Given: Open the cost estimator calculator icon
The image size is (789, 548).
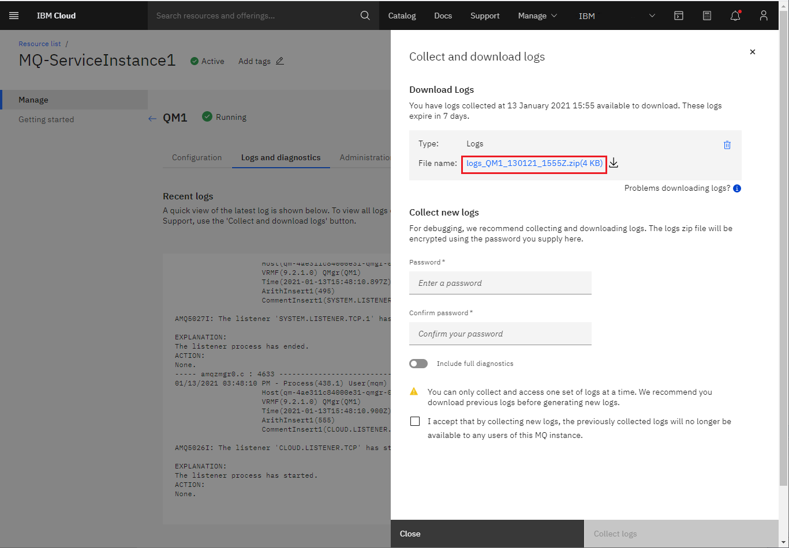Looking at the screenshot, I should [x=707, y=16].
